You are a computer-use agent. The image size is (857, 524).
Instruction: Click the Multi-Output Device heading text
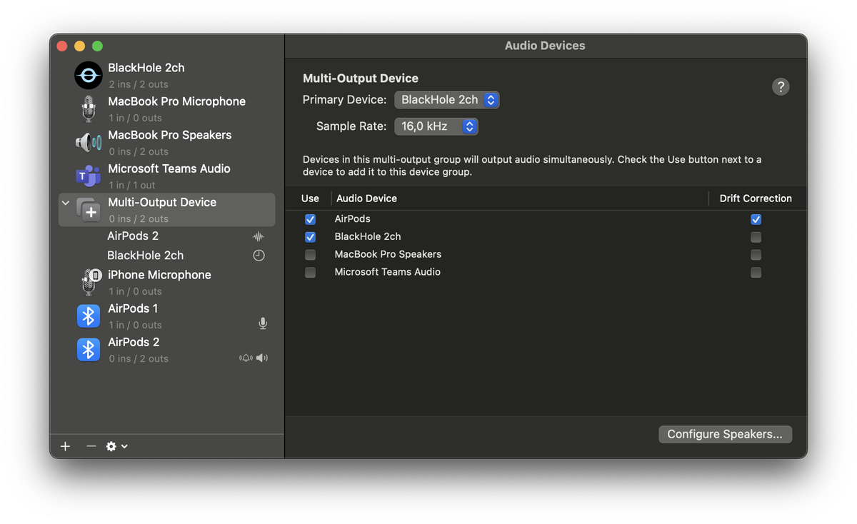[x=361, y=79]
